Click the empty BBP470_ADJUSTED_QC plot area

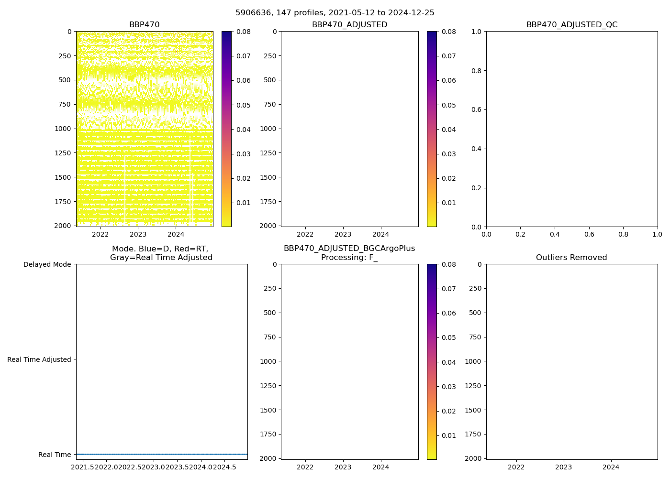pos(571,129)
